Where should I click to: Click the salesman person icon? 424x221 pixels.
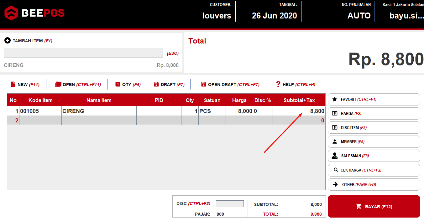335,156
